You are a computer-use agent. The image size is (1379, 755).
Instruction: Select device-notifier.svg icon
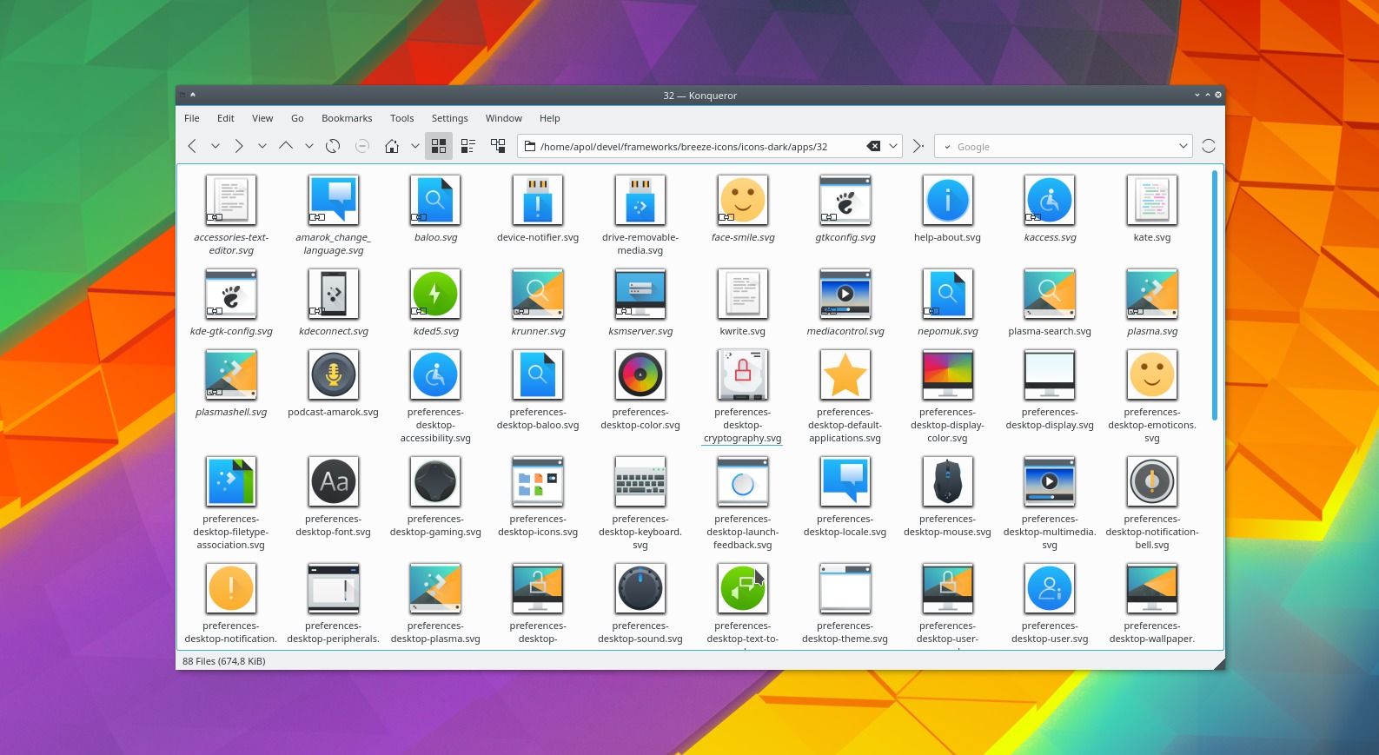pos(538,199)
